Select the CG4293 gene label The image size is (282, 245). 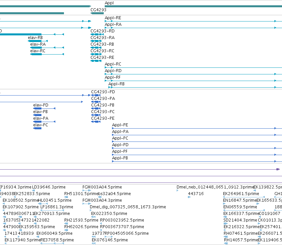click(98, 10)
